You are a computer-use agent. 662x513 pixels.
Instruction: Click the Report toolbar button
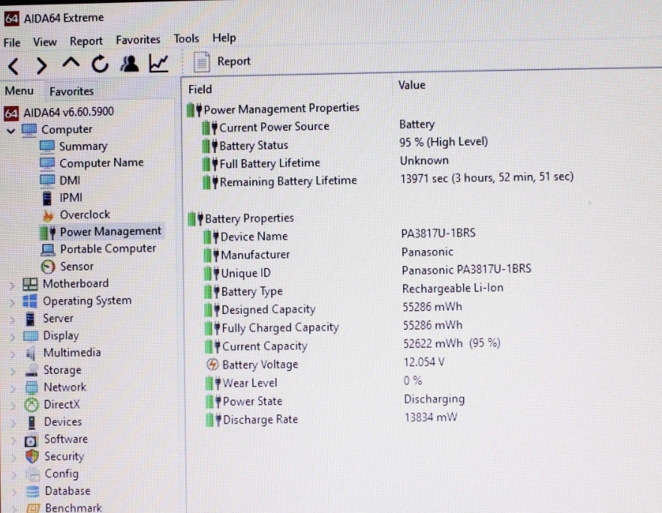(222, 62)
